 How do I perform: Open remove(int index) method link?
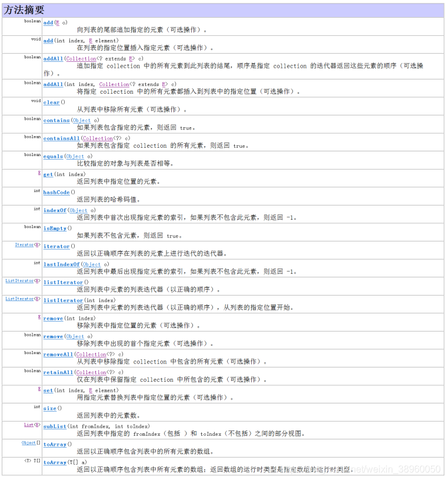53,319
